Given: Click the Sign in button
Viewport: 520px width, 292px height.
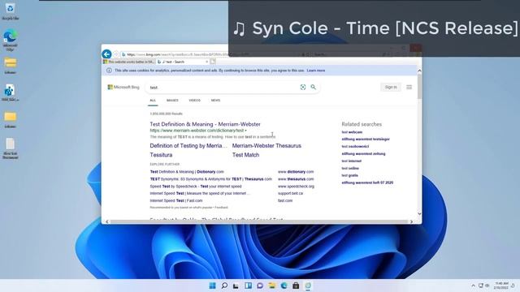Looking at the screenshot, I should click(391, 87).
